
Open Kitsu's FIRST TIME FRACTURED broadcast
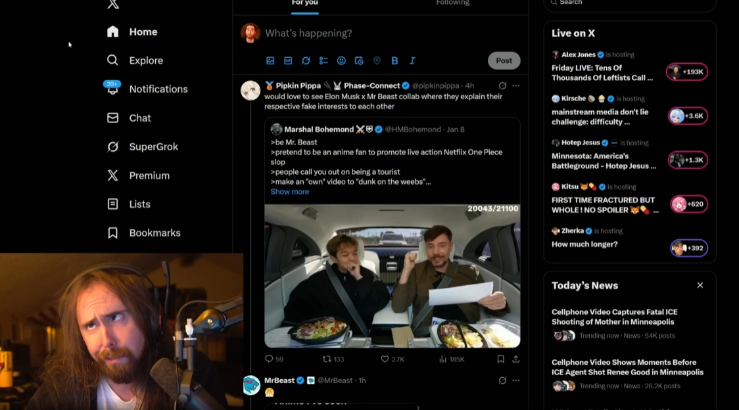pos(605,205)
